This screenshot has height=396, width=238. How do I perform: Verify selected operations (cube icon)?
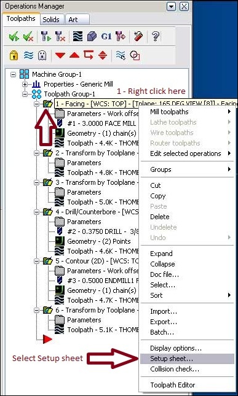92,37
